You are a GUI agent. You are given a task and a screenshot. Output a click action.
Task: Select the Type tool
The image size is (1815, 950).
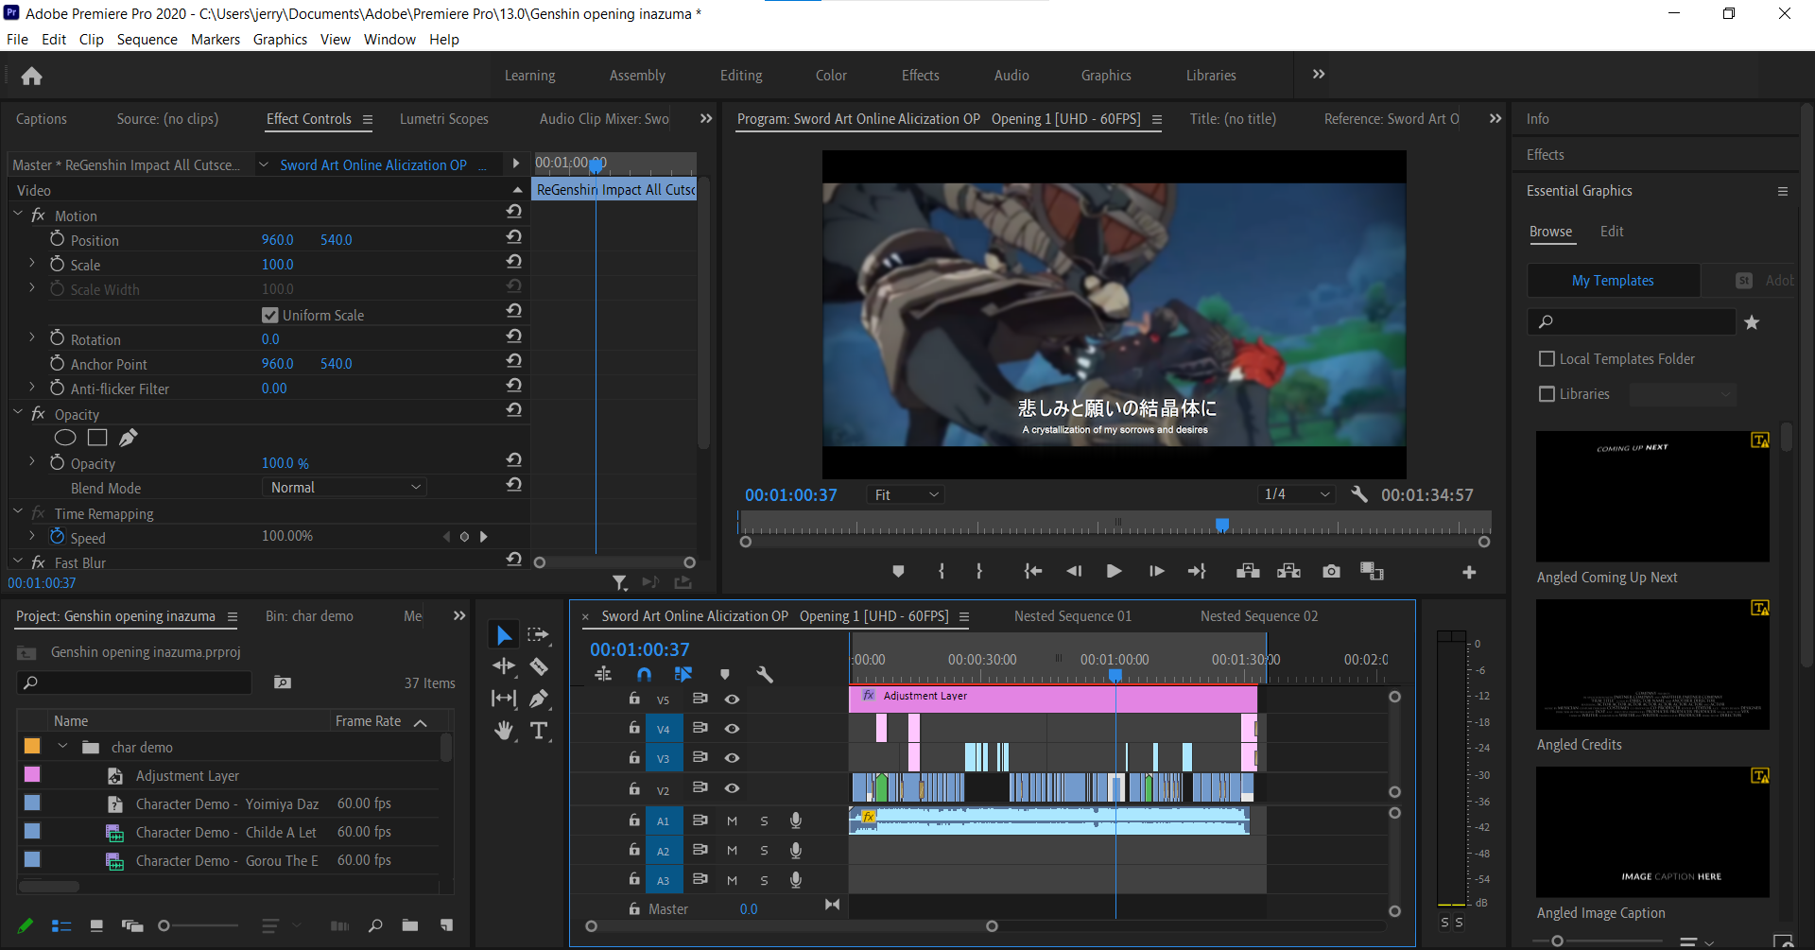tap(539, 731)
